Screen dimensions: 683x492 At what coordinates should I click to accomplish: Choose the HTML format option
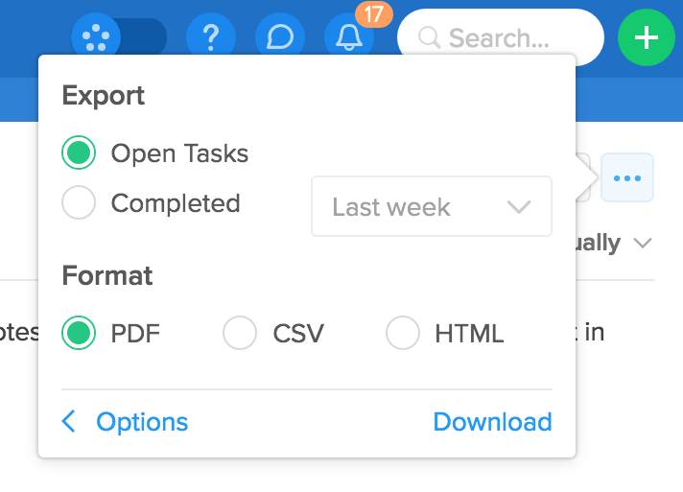point(403,333)
